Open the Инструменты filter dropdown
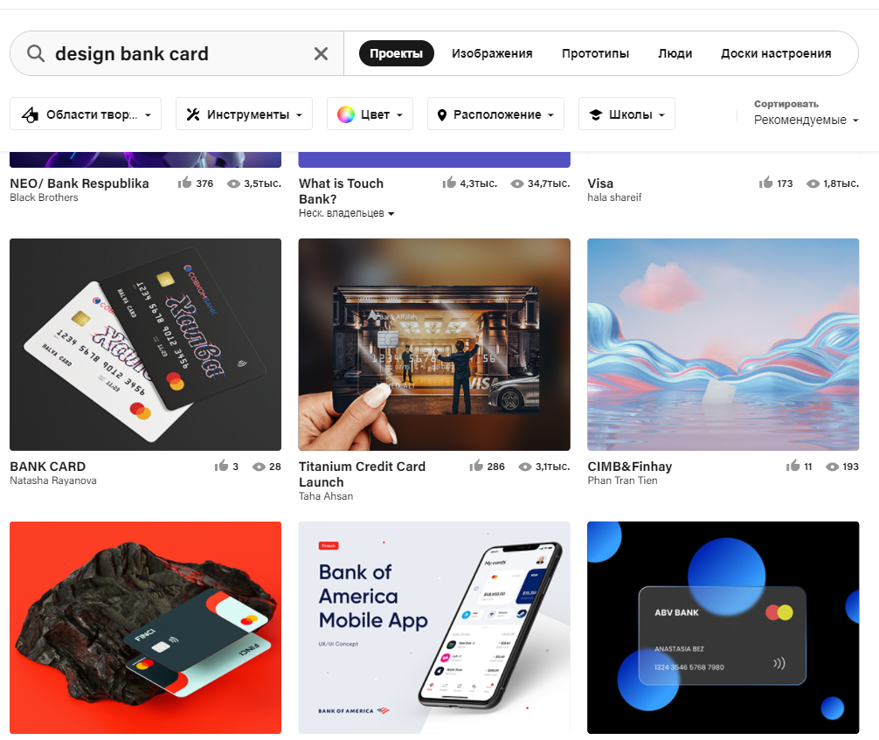The height and width of the screenshot is (740, 879). [244, 114]
